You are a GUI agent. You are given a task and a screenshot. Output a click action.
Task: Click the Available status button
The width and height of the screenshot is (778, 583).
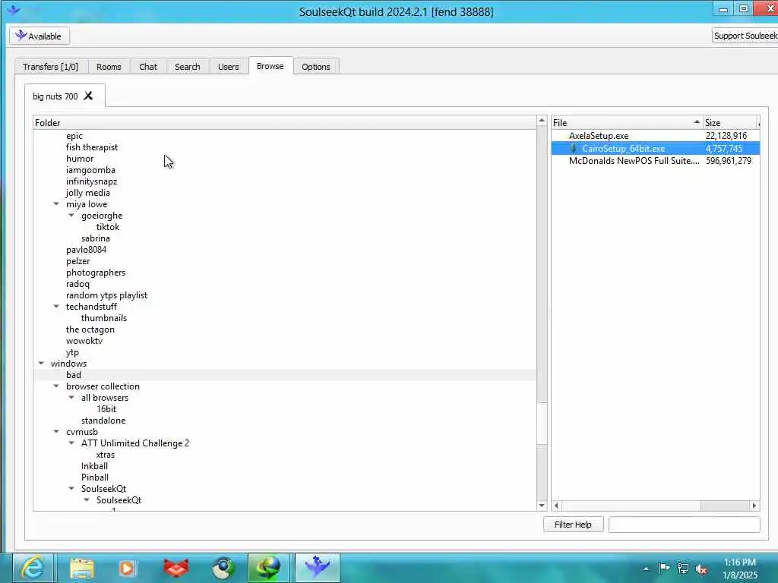40,36
